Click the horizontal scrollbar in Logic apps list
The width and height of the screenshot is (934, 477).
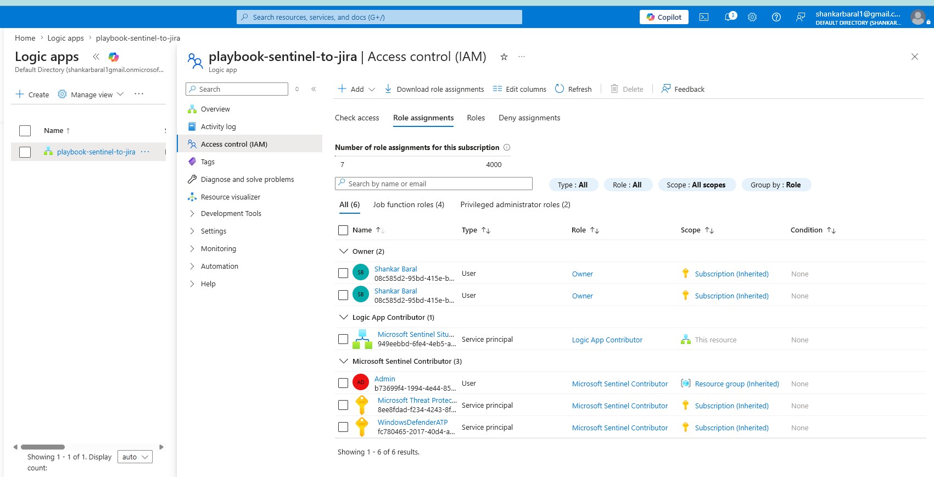click(43, 447)
